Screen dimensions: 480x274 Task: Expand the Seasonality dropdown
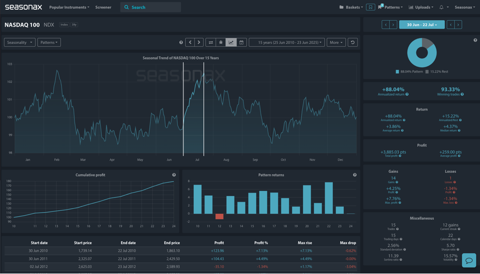pos(20,42)
